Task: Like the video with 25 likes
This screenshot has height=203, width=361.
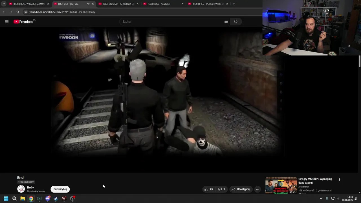Action: (209, 189)
